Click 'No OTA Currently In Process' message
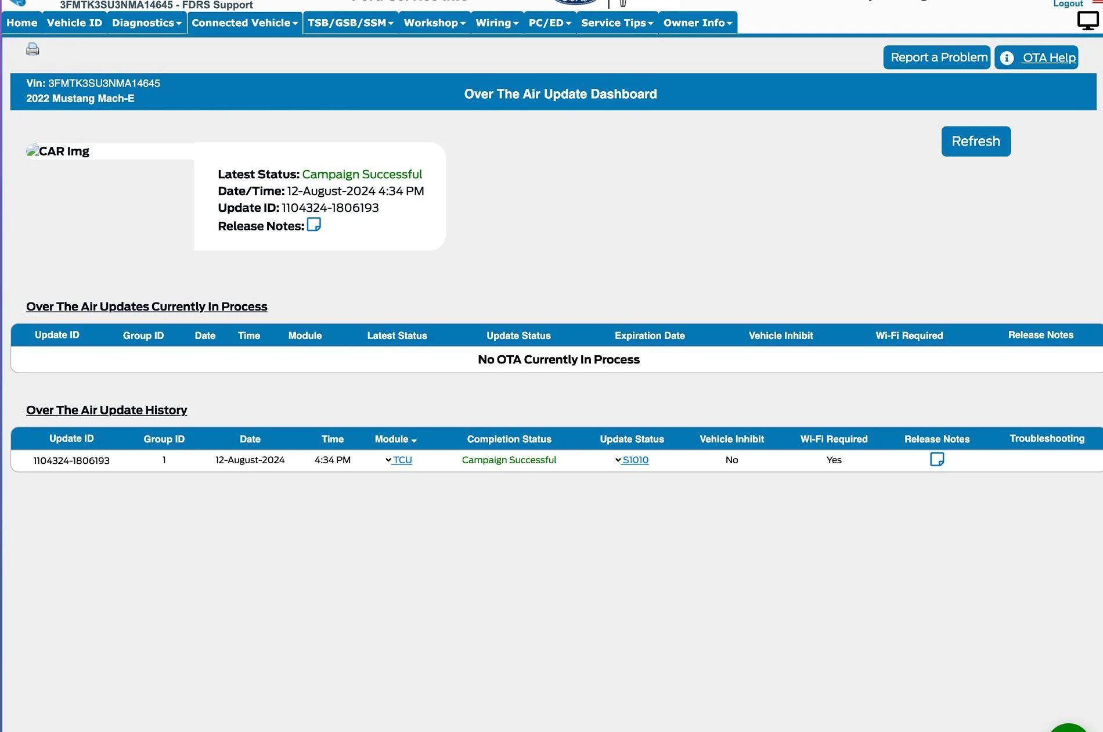Viewport: 1103px width, 732px height. [x=558, y=359]
